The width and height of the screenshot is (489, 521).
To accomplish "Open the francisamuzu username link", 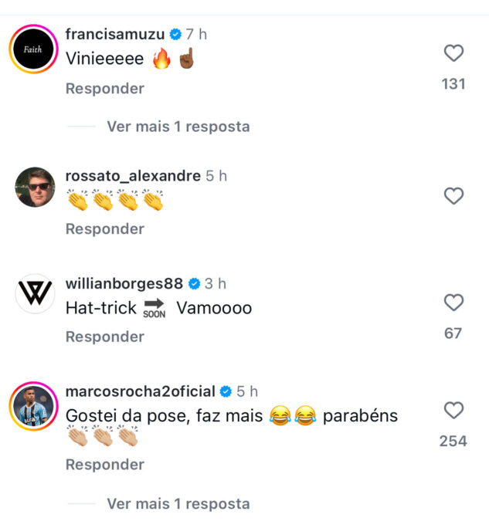I will click(x=116, y=35).
